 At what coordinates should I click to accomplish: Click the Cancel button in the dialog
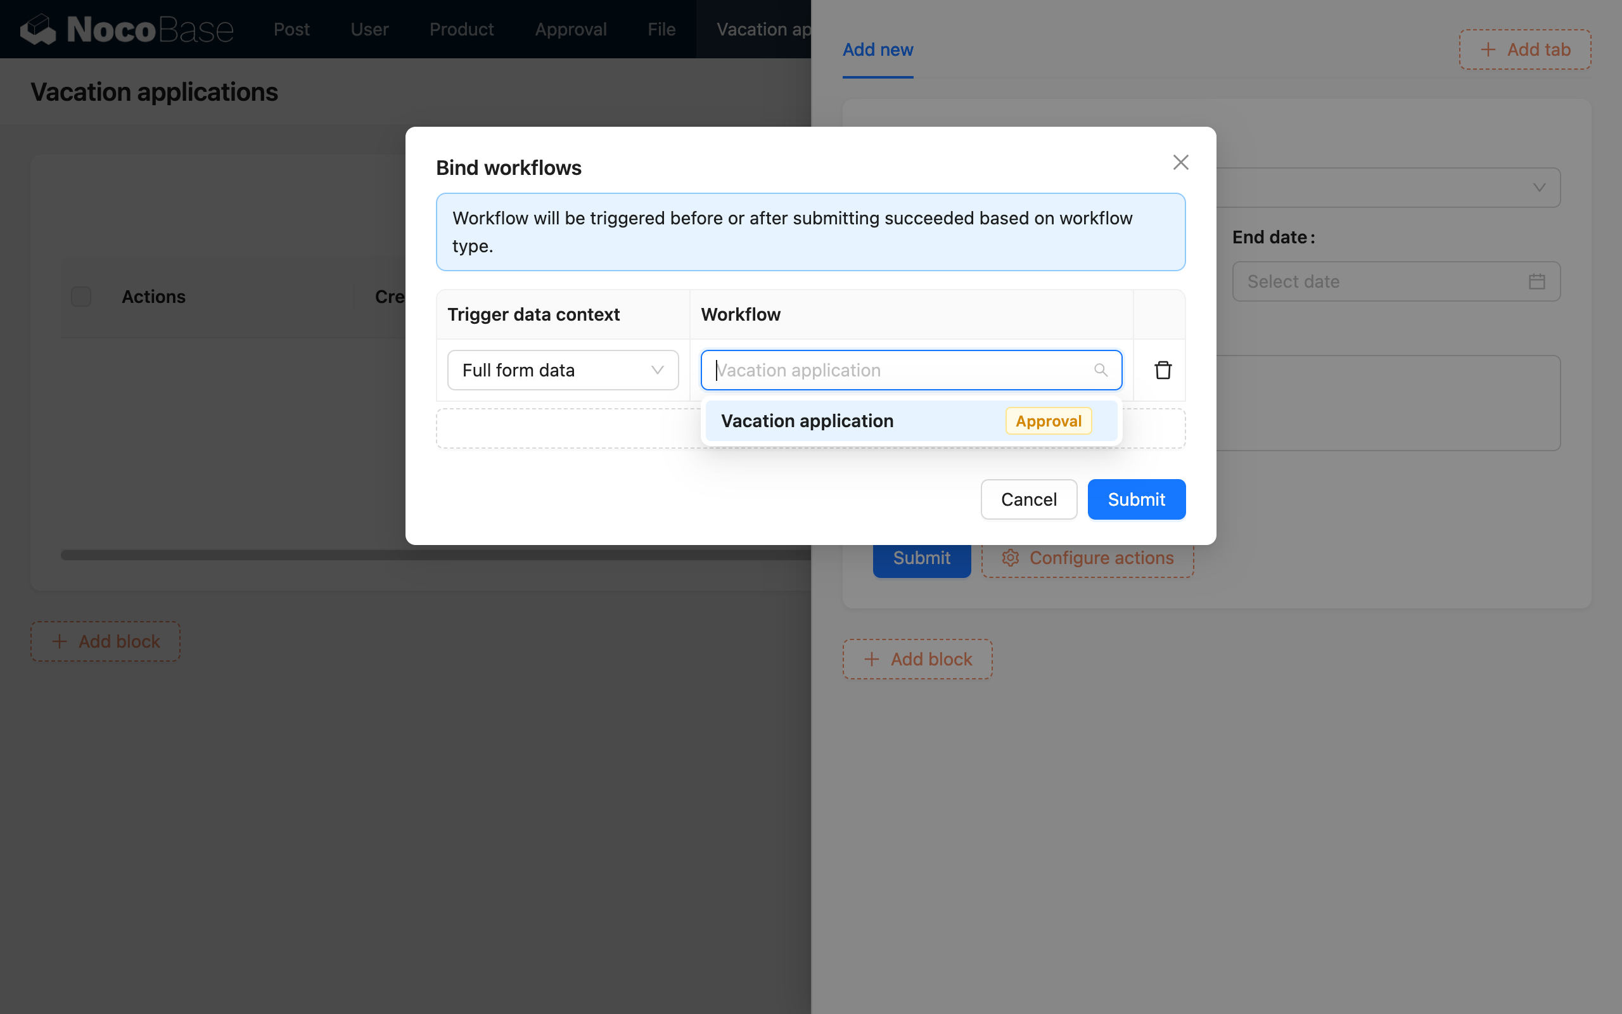click(x=1028, y=499)
